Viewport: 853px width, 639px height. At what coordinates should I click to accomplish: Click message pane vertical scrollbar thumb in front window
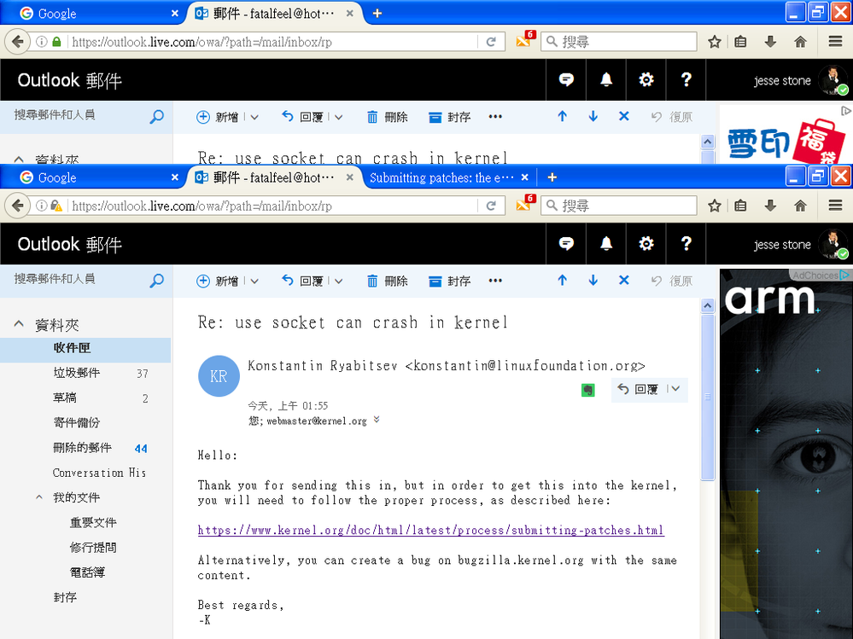(708, 398)
